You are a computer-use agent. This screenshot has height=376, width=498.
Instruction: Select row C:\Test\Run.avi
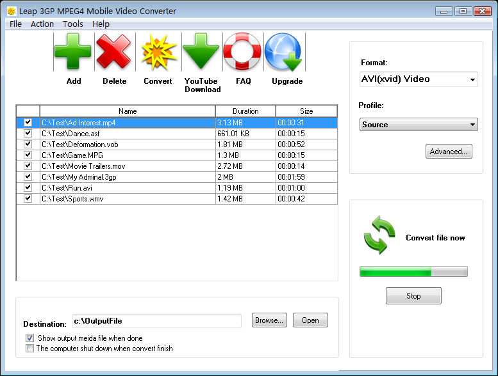pyautogui.click(x=177, y=188)
